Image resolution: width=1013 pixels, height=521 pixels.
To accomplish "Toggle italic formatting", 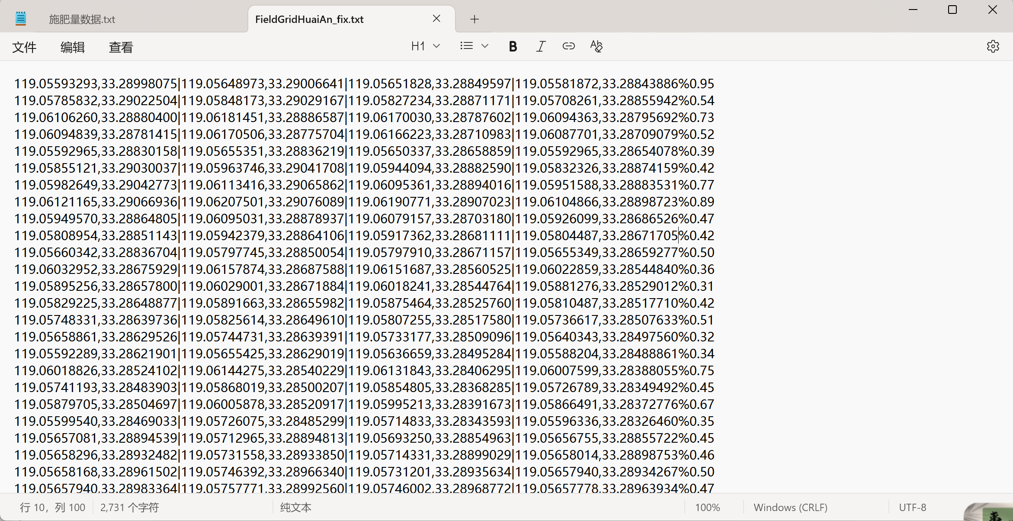I will coord(541,46).
